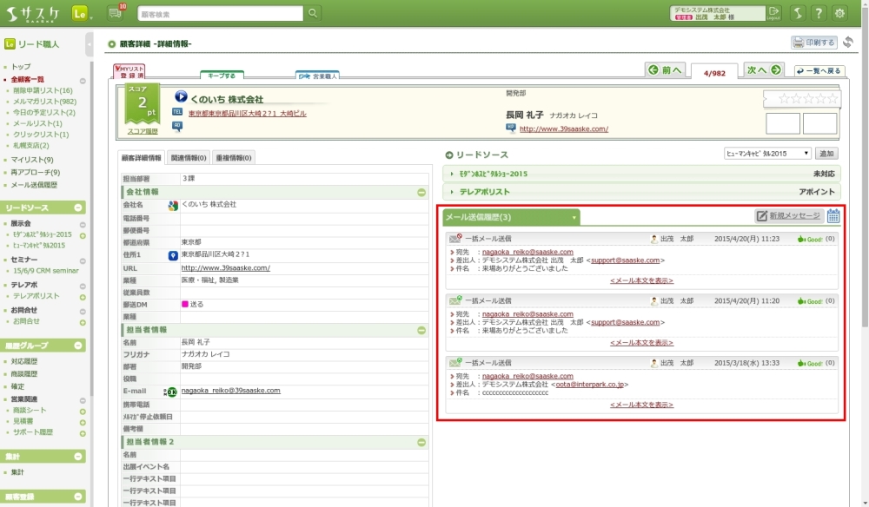Click plus icon beside 見積書
The image size is (869, 507).
click(83, 422)
